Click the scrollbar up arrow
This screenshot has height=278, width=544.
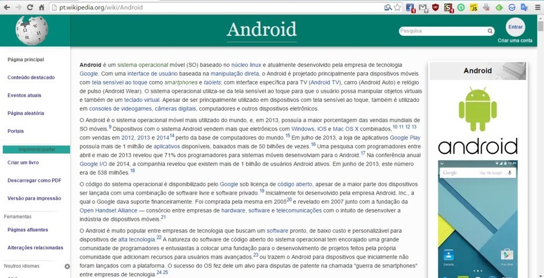tap(540, 17)
